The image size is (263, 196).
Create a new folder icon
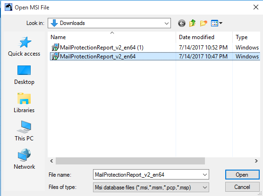tap(204, 23)
